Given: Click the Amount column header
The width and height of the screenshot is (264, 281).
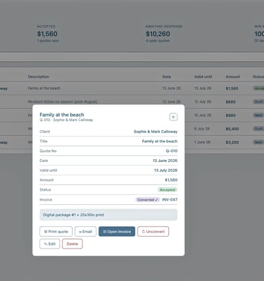Looking at the screenshot, I should tap(233, 77).
